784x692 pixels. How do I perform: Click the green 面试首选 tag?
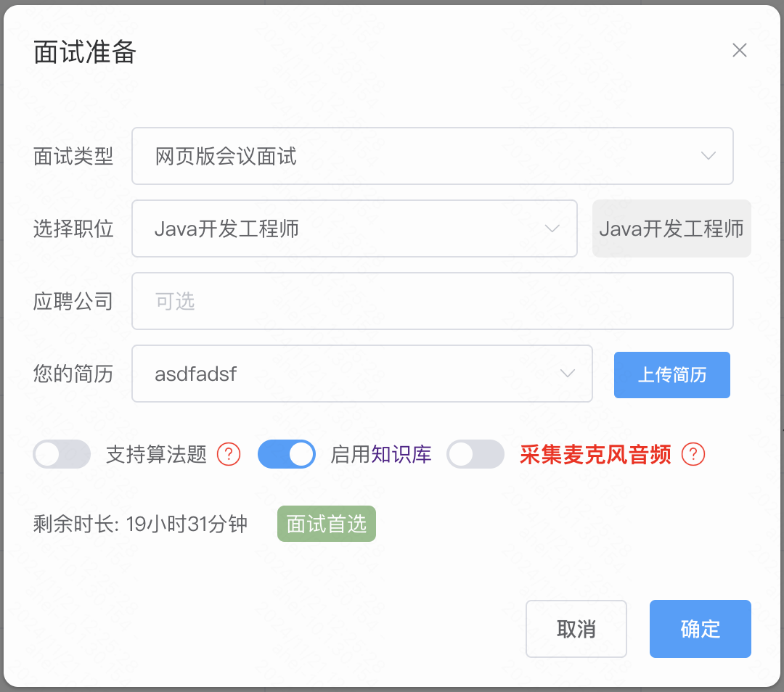(x=327, y=524)
